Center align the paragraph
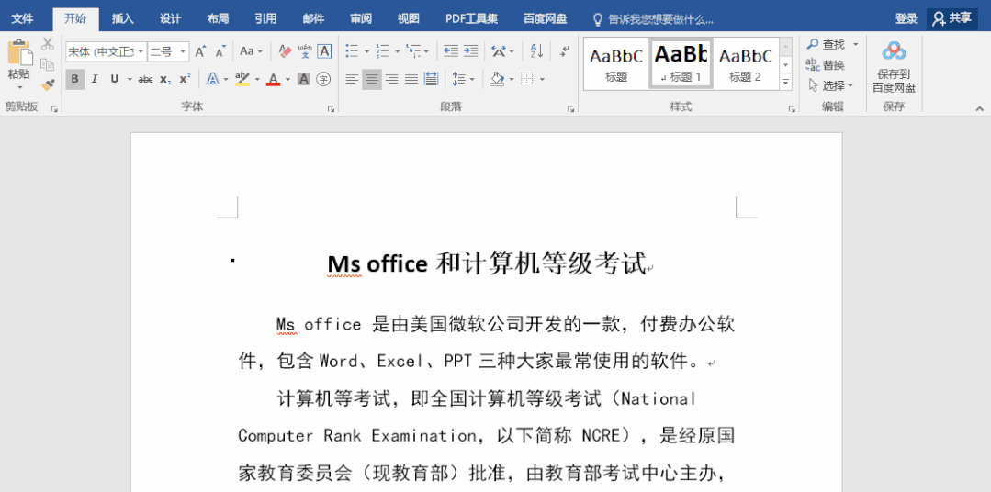This screenshot has width=991, height=492. (372, 79)
